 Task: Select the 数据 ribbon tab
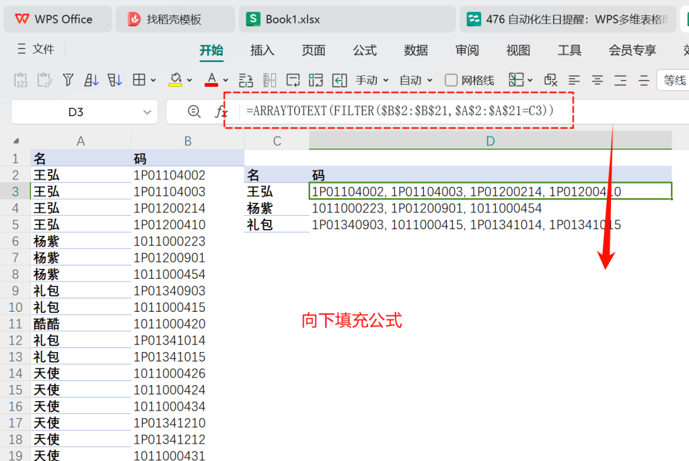[416, 50]
